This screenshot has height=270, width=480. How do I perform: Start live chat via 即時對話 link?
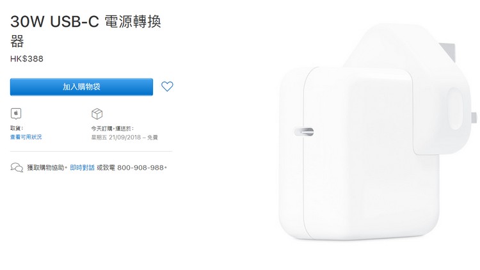pyautogui.click(x=82, y=168)
